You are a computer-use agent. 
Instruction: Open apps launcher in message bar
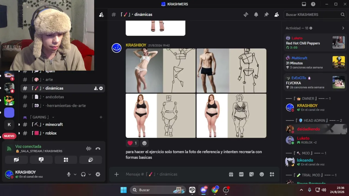pyautogui.click(x=272, y=174)
